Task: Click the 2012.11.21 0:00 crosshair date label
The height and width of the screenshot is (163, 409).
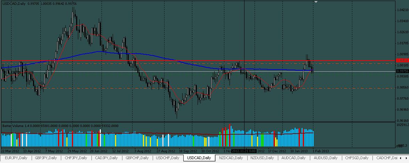Action: (244, 151)
